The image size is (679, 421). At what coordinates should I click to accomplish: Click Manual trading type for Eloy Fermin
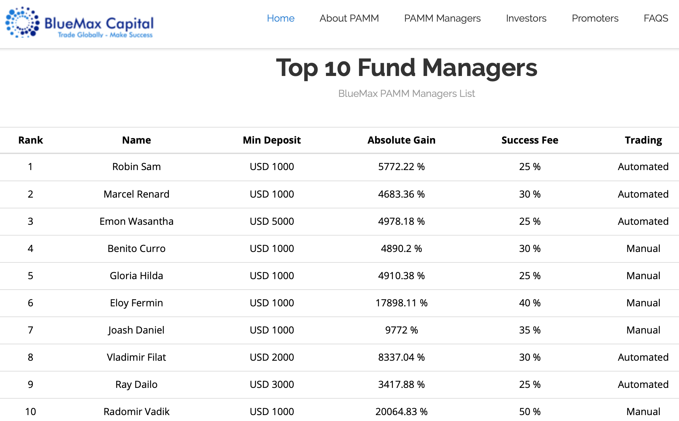point(643,303)
